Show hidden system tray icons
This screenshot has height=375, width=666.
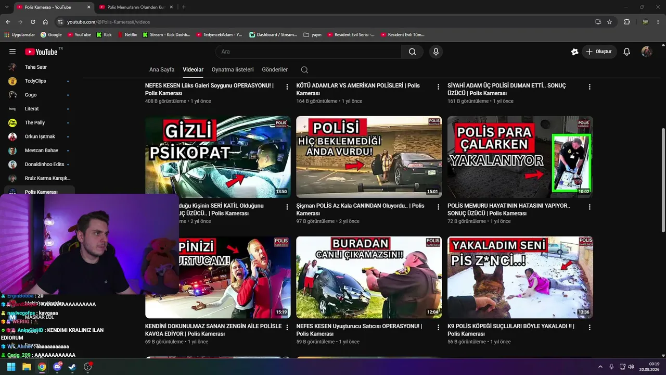pyautogui.click(x=600, y=367)
